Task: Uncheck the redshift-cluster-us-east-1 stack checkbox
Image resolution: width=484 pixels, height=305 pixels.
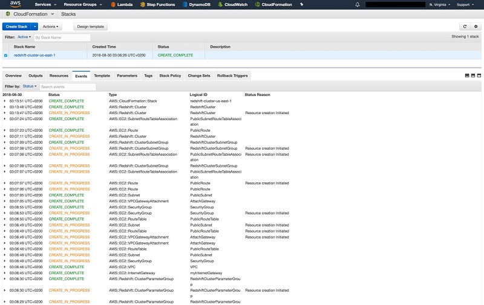Action: (5, 56)
